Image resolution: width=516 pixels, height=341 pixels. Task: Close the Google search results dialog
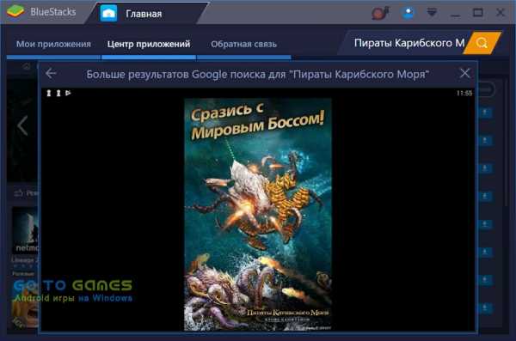[x=464, y=73]
